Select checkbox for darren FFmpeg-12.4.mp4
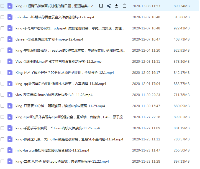This screenshot has height=169, width=200. click(x=2, y=39)
